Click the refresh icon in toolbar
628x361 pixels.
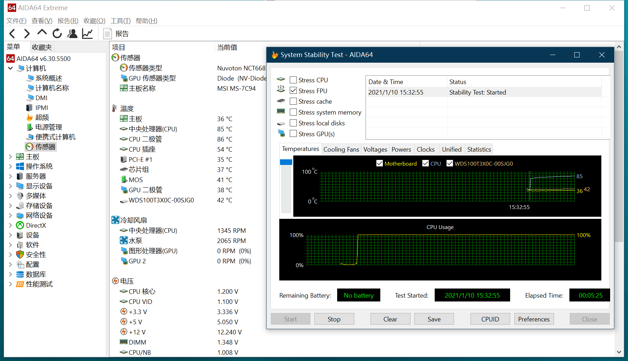click(x=57, y=34)
